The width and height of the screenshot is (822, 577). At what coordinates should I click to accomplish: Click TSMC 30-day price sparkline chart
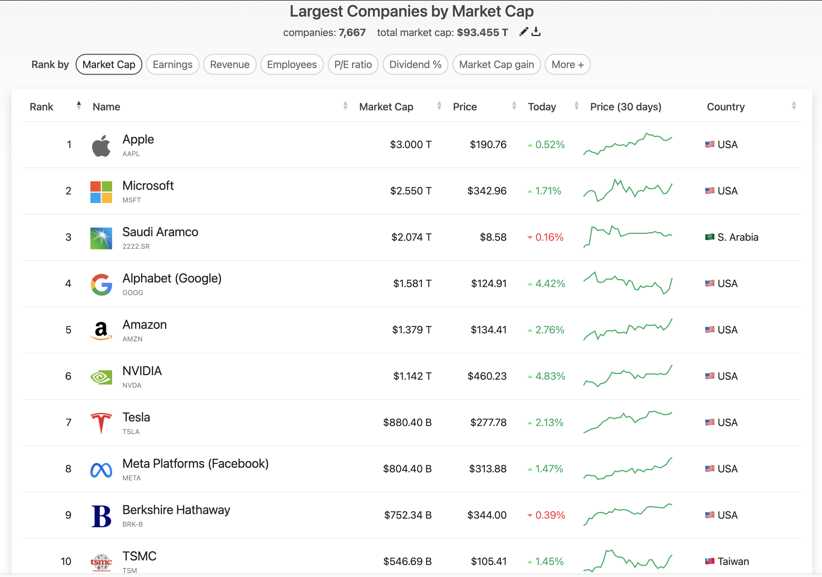click(x=627, y=561)
